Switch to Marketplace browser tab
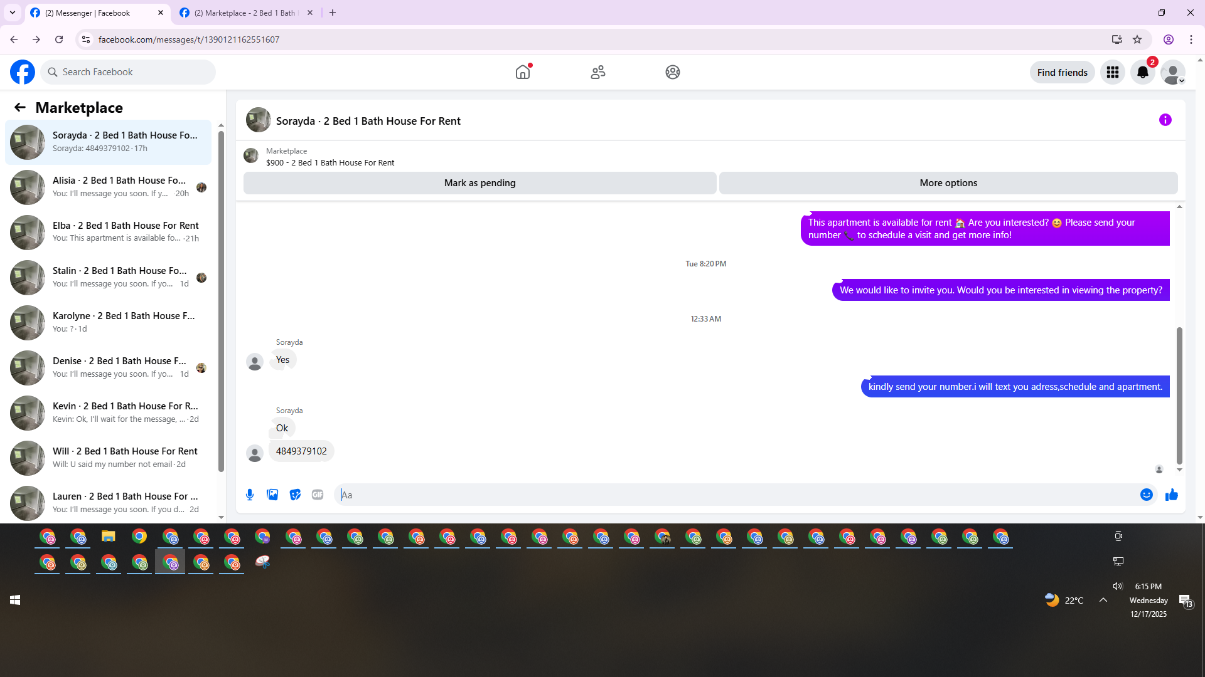 (x=245, y=13)
